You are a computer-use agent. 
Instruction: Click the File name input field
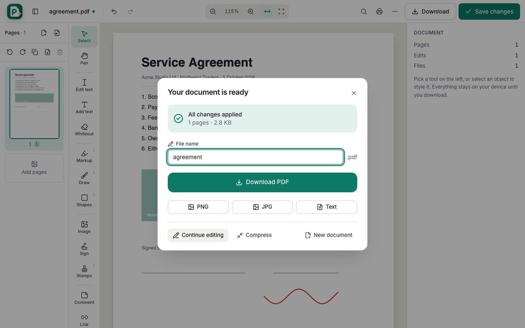(256, 157)
